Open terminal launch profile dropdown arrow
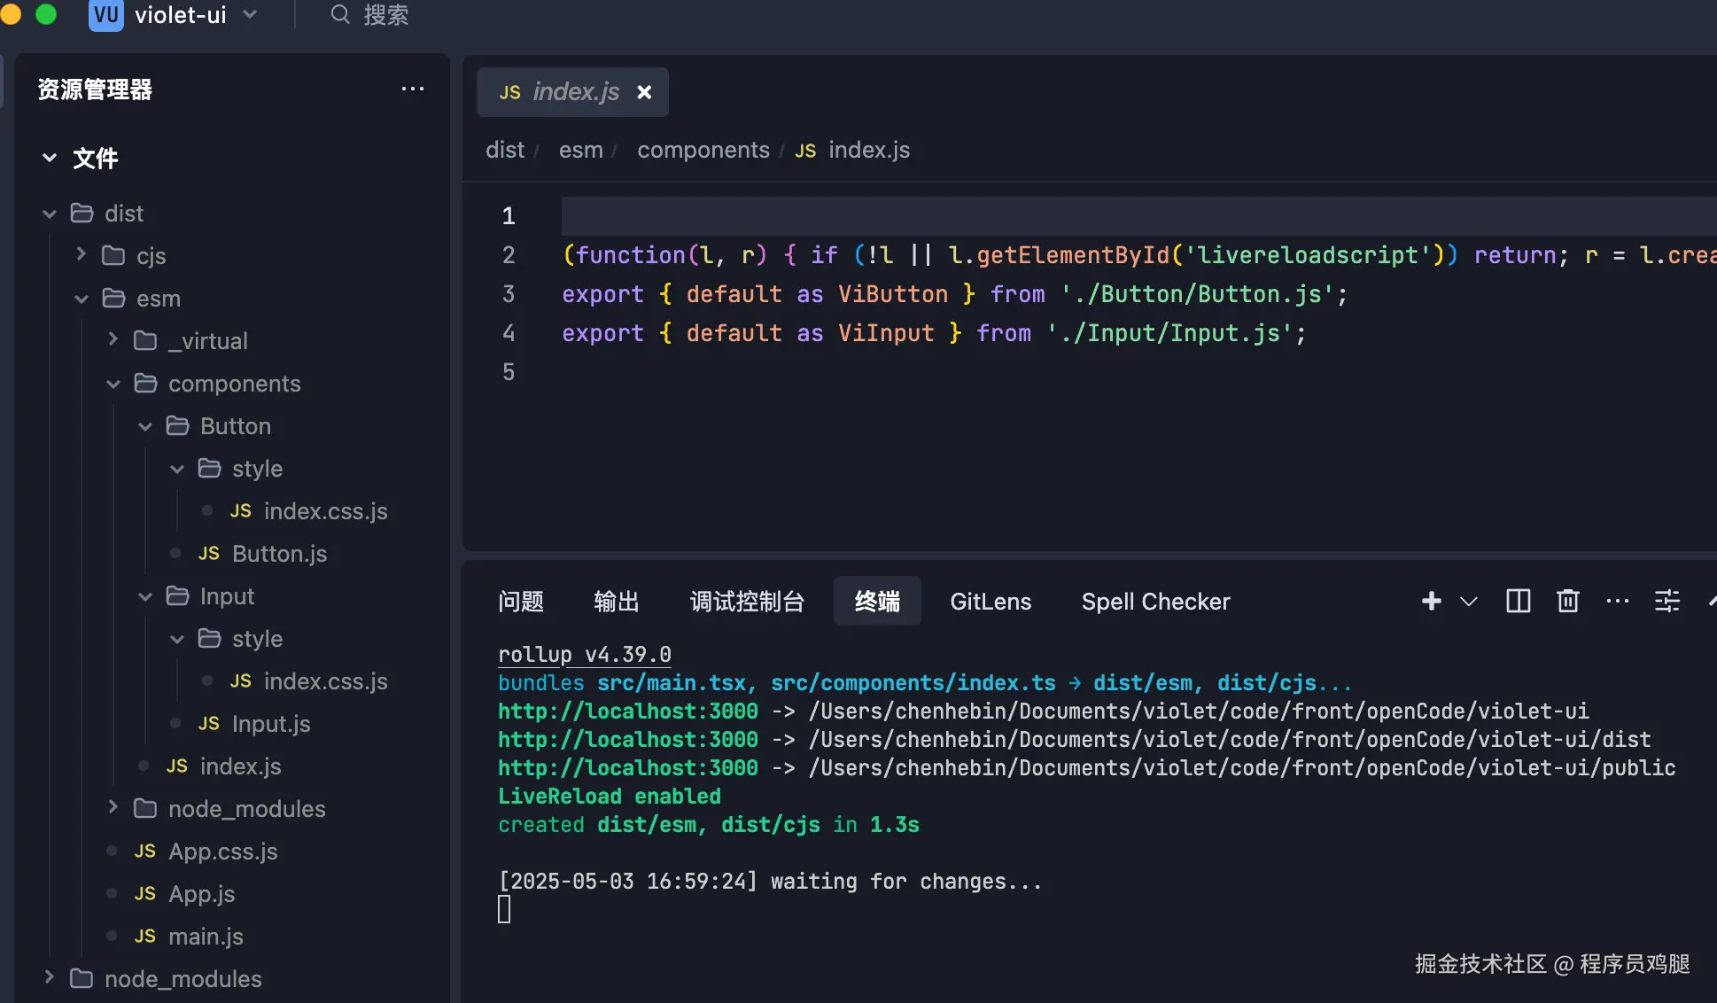 1468,602
